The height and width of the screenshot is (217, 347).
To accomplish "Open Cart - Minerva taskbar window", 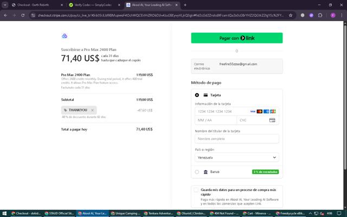I will [x=258, y=213].
